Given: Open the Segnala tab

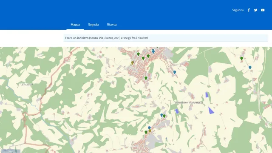Looking at the screenshot, I should (x=93, y=25).
